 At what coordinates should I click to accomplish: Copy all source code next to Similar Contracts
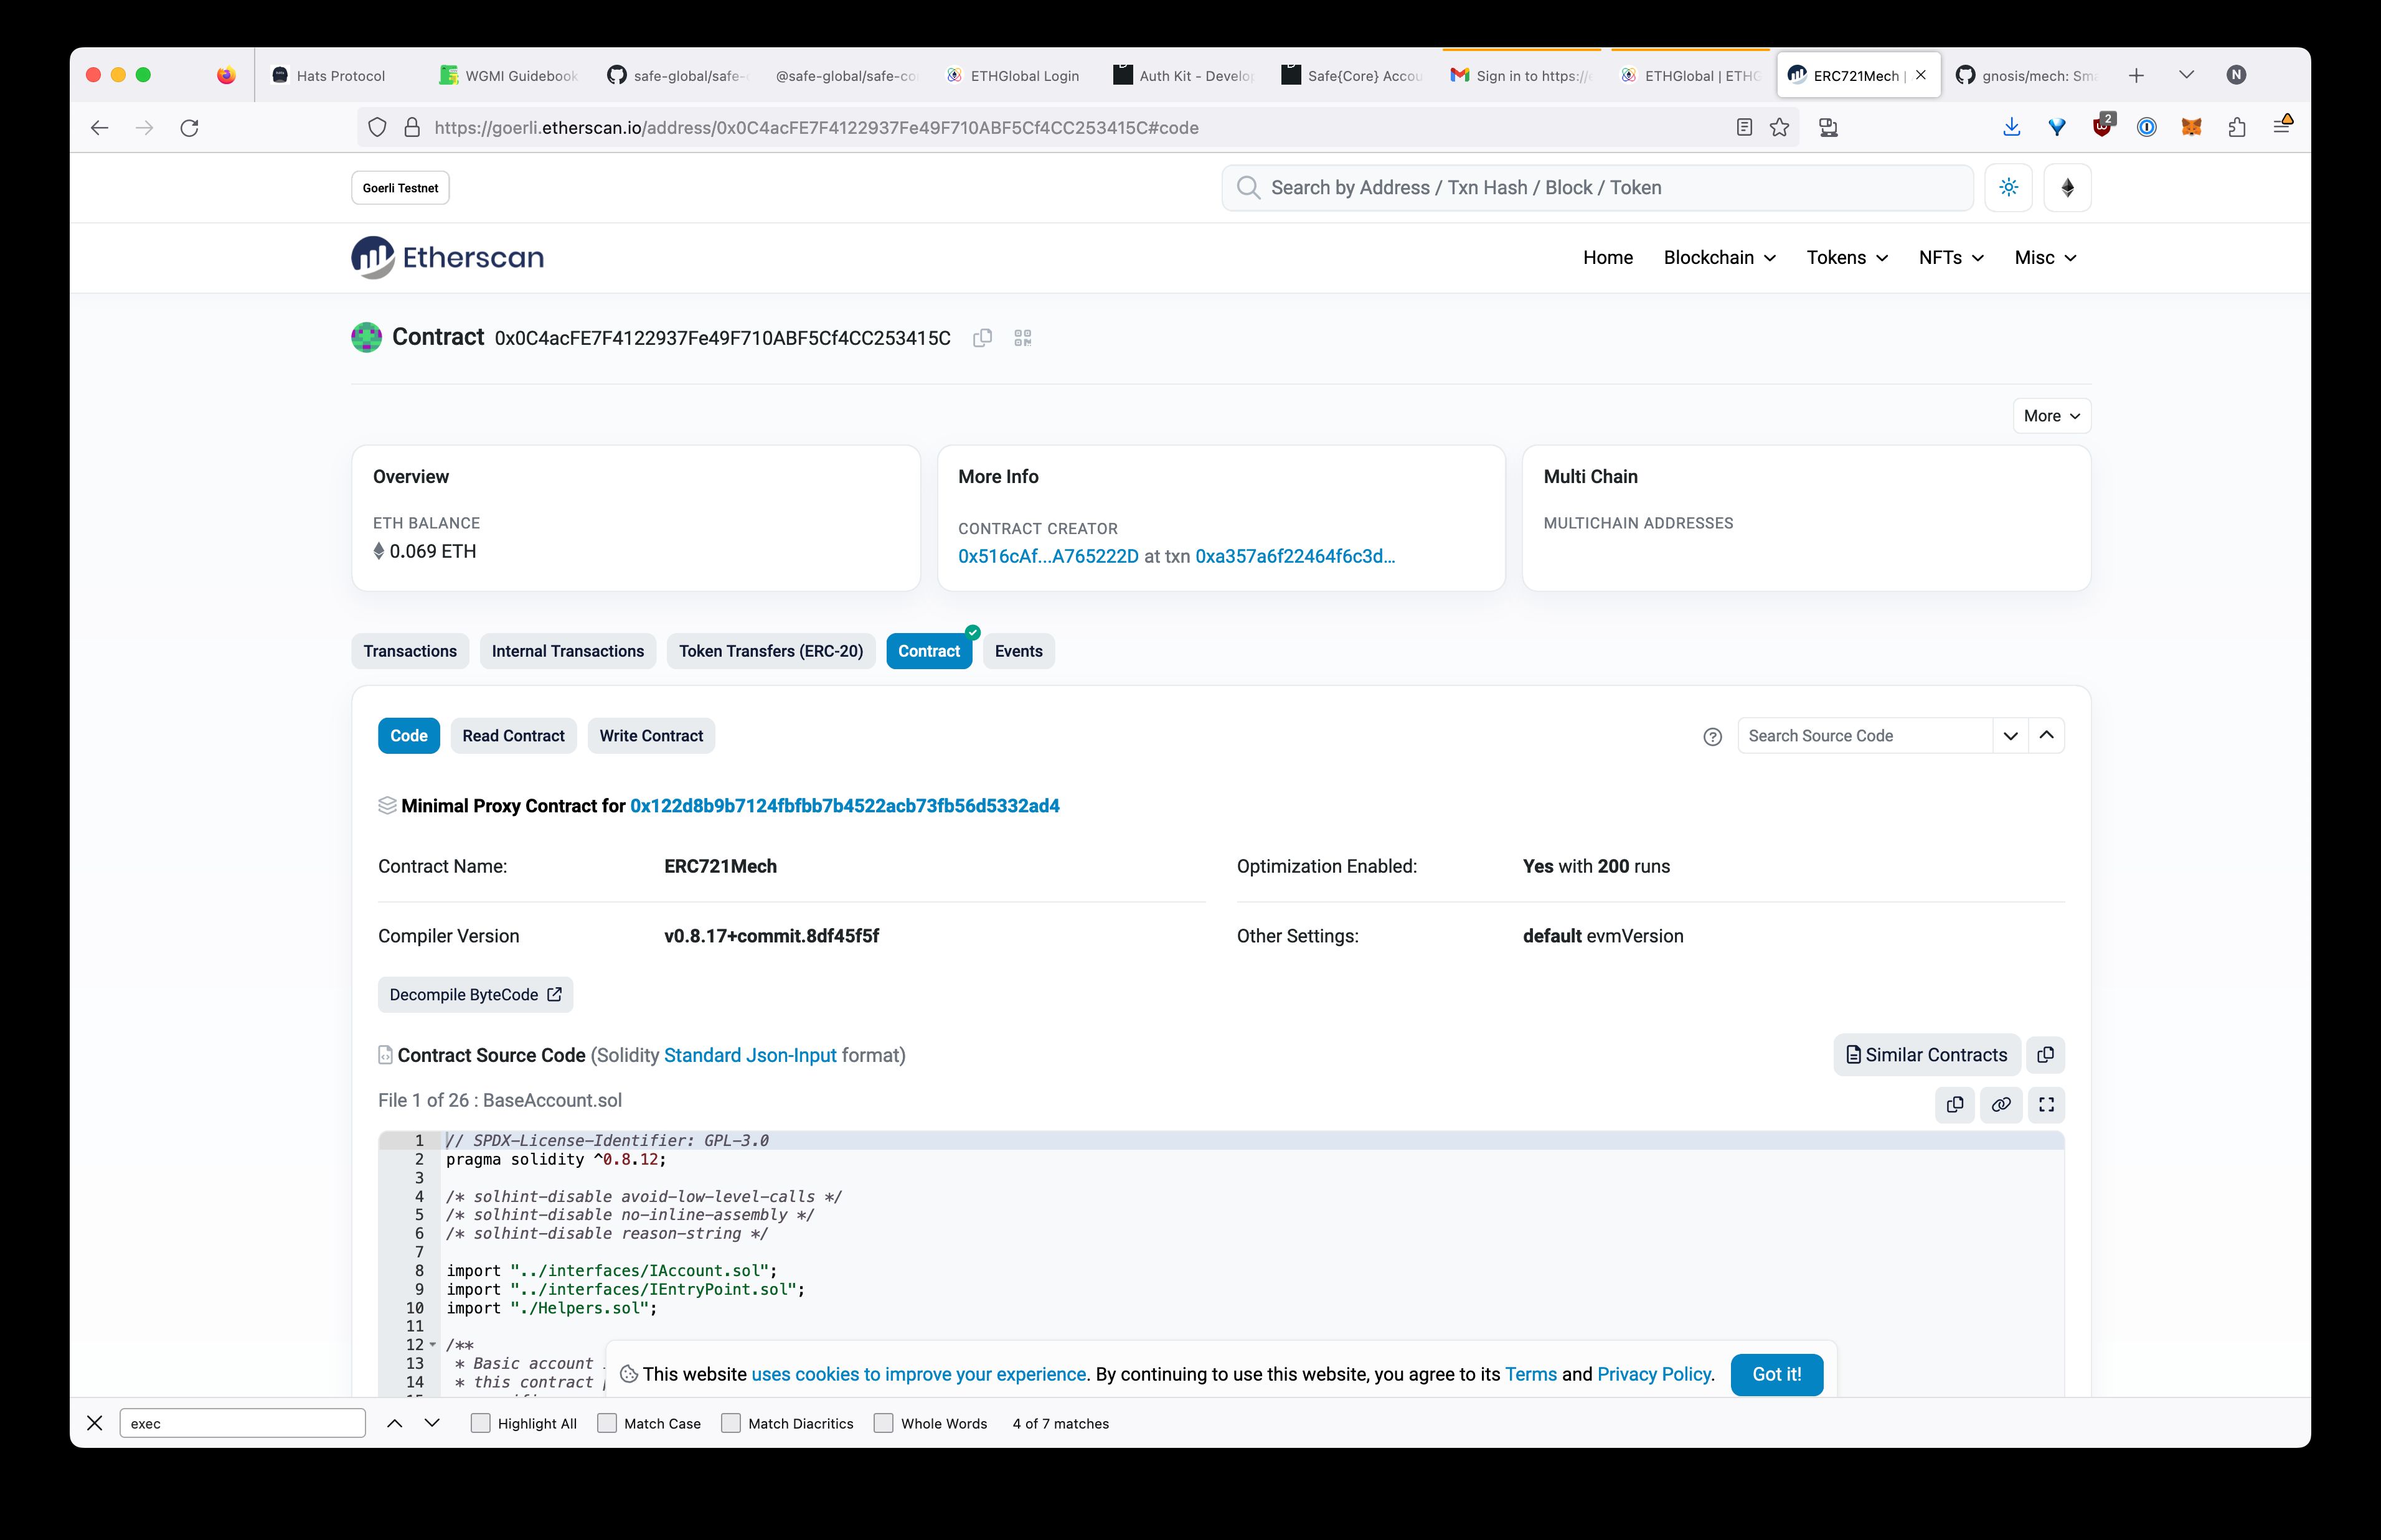(2045, 1055)
